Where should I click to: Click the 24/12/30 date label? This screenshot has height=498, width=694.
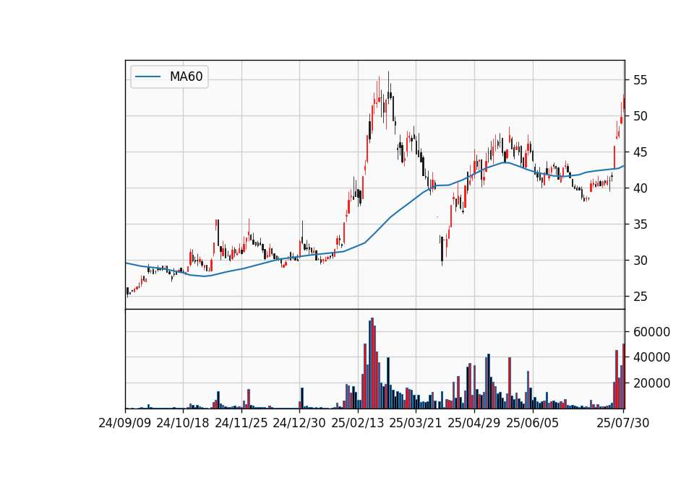click(x=299, y=423)
